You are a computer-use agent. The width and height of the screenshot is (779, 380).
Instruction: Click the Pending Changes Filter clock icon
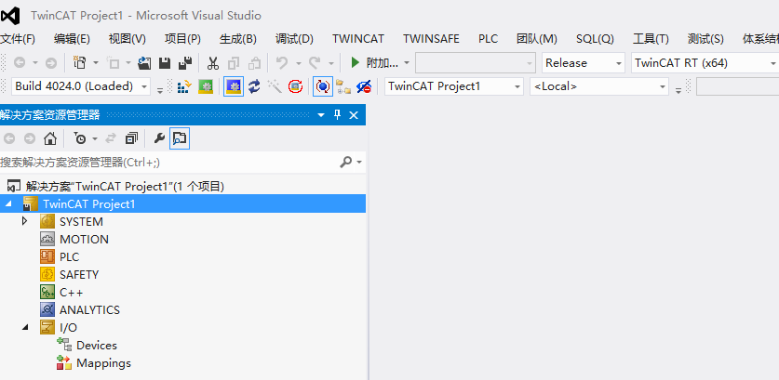(80, 138)
